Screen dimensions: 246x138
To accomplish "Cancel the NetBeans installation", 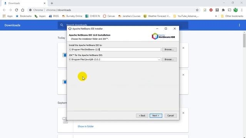I will pyautogui.click(x=171, y=116).
